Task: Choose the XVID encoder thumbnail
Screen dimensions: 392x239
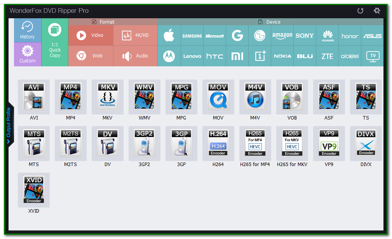Action: (34, 190)
